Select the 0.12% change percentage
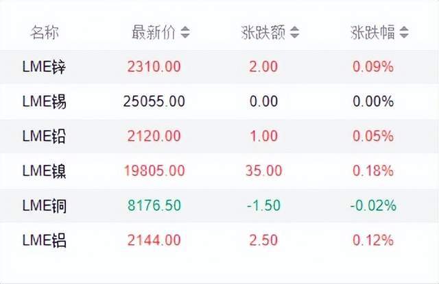439x284 pixels. pyautogui.click(x=374, y=240)
